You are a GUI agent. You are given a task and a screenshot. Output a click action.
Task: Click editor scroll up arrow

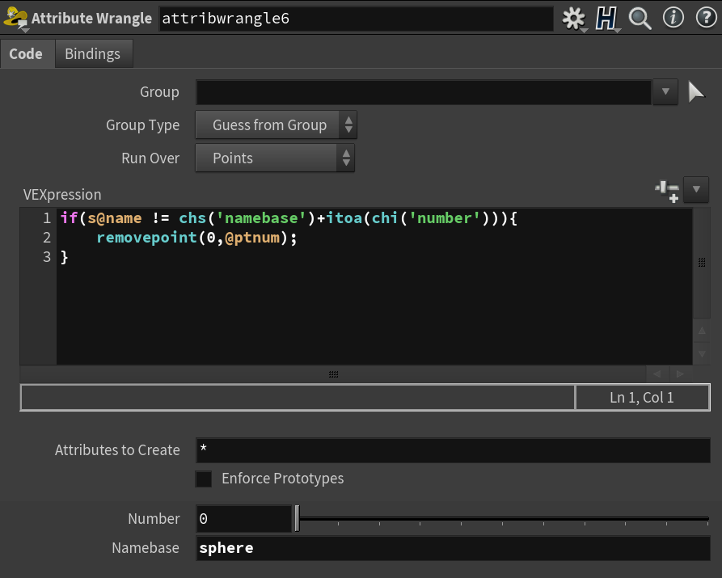pyautogui.click(x=702, y=331)
